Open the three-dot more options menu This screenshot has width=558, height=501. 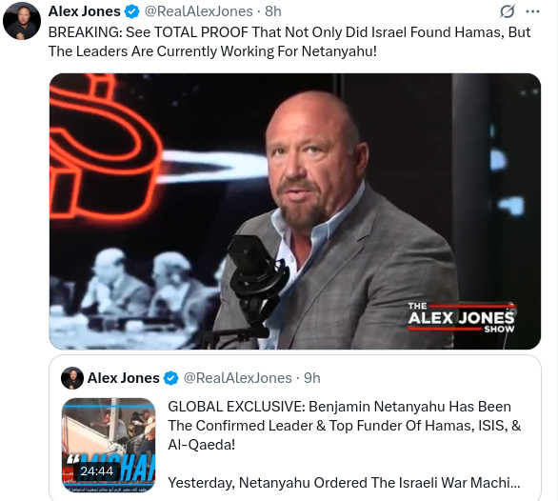coord(532,11)
